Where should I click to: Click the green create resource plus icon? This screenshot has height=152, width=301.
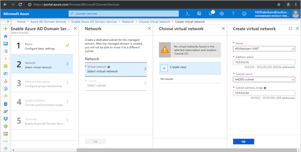click(6, 29)
